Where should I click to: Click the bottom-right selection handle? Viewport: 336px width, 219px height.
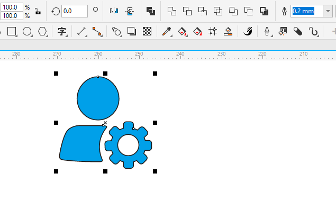tap(155, 171)
